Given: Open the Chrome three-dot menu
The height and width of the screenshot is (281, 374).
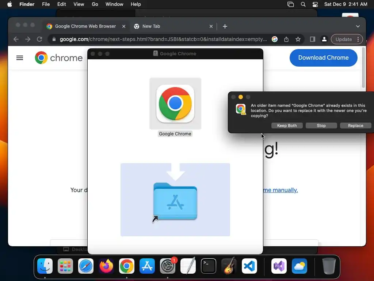Looking at the screenshot, I should (358, 39).
